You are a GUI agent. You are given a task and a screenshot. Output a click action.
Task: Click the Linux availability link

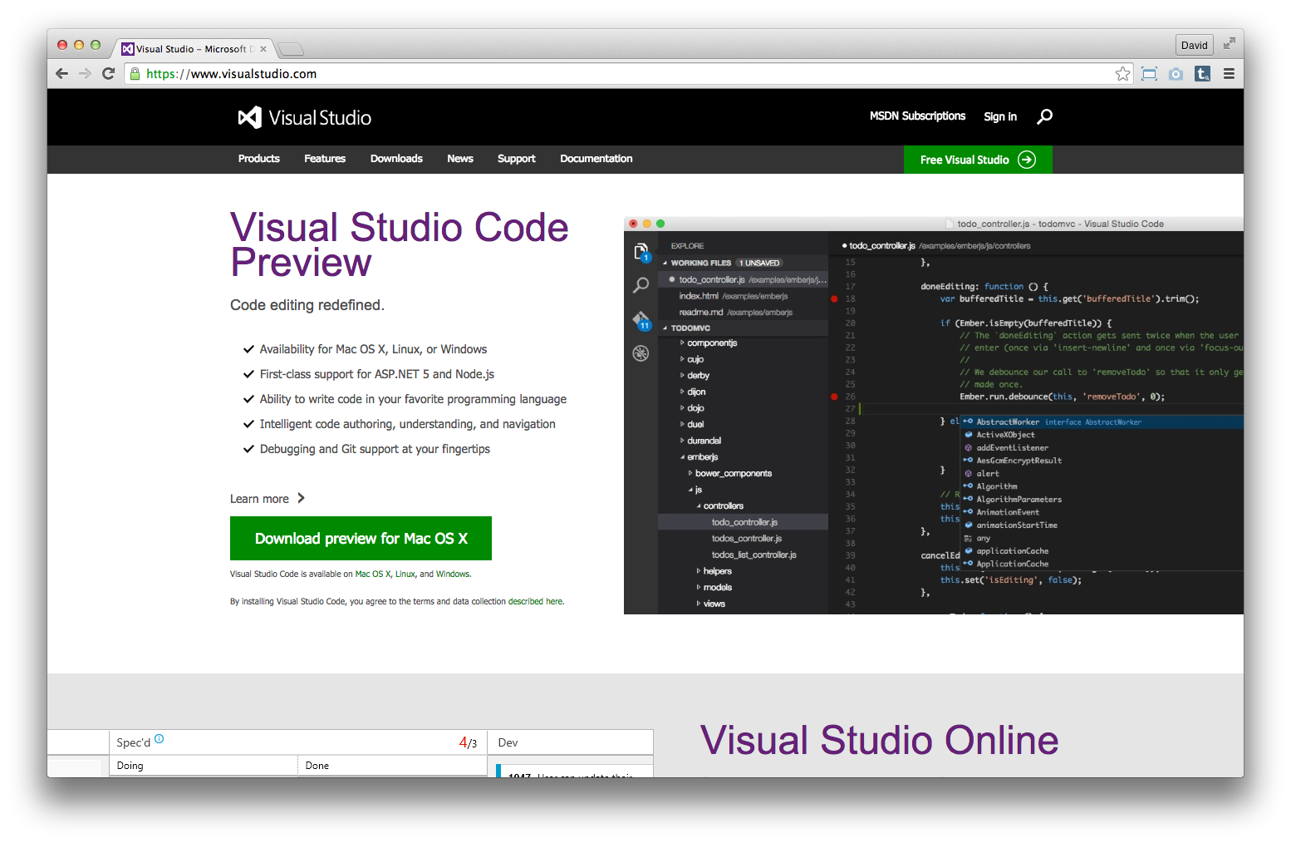405,574
